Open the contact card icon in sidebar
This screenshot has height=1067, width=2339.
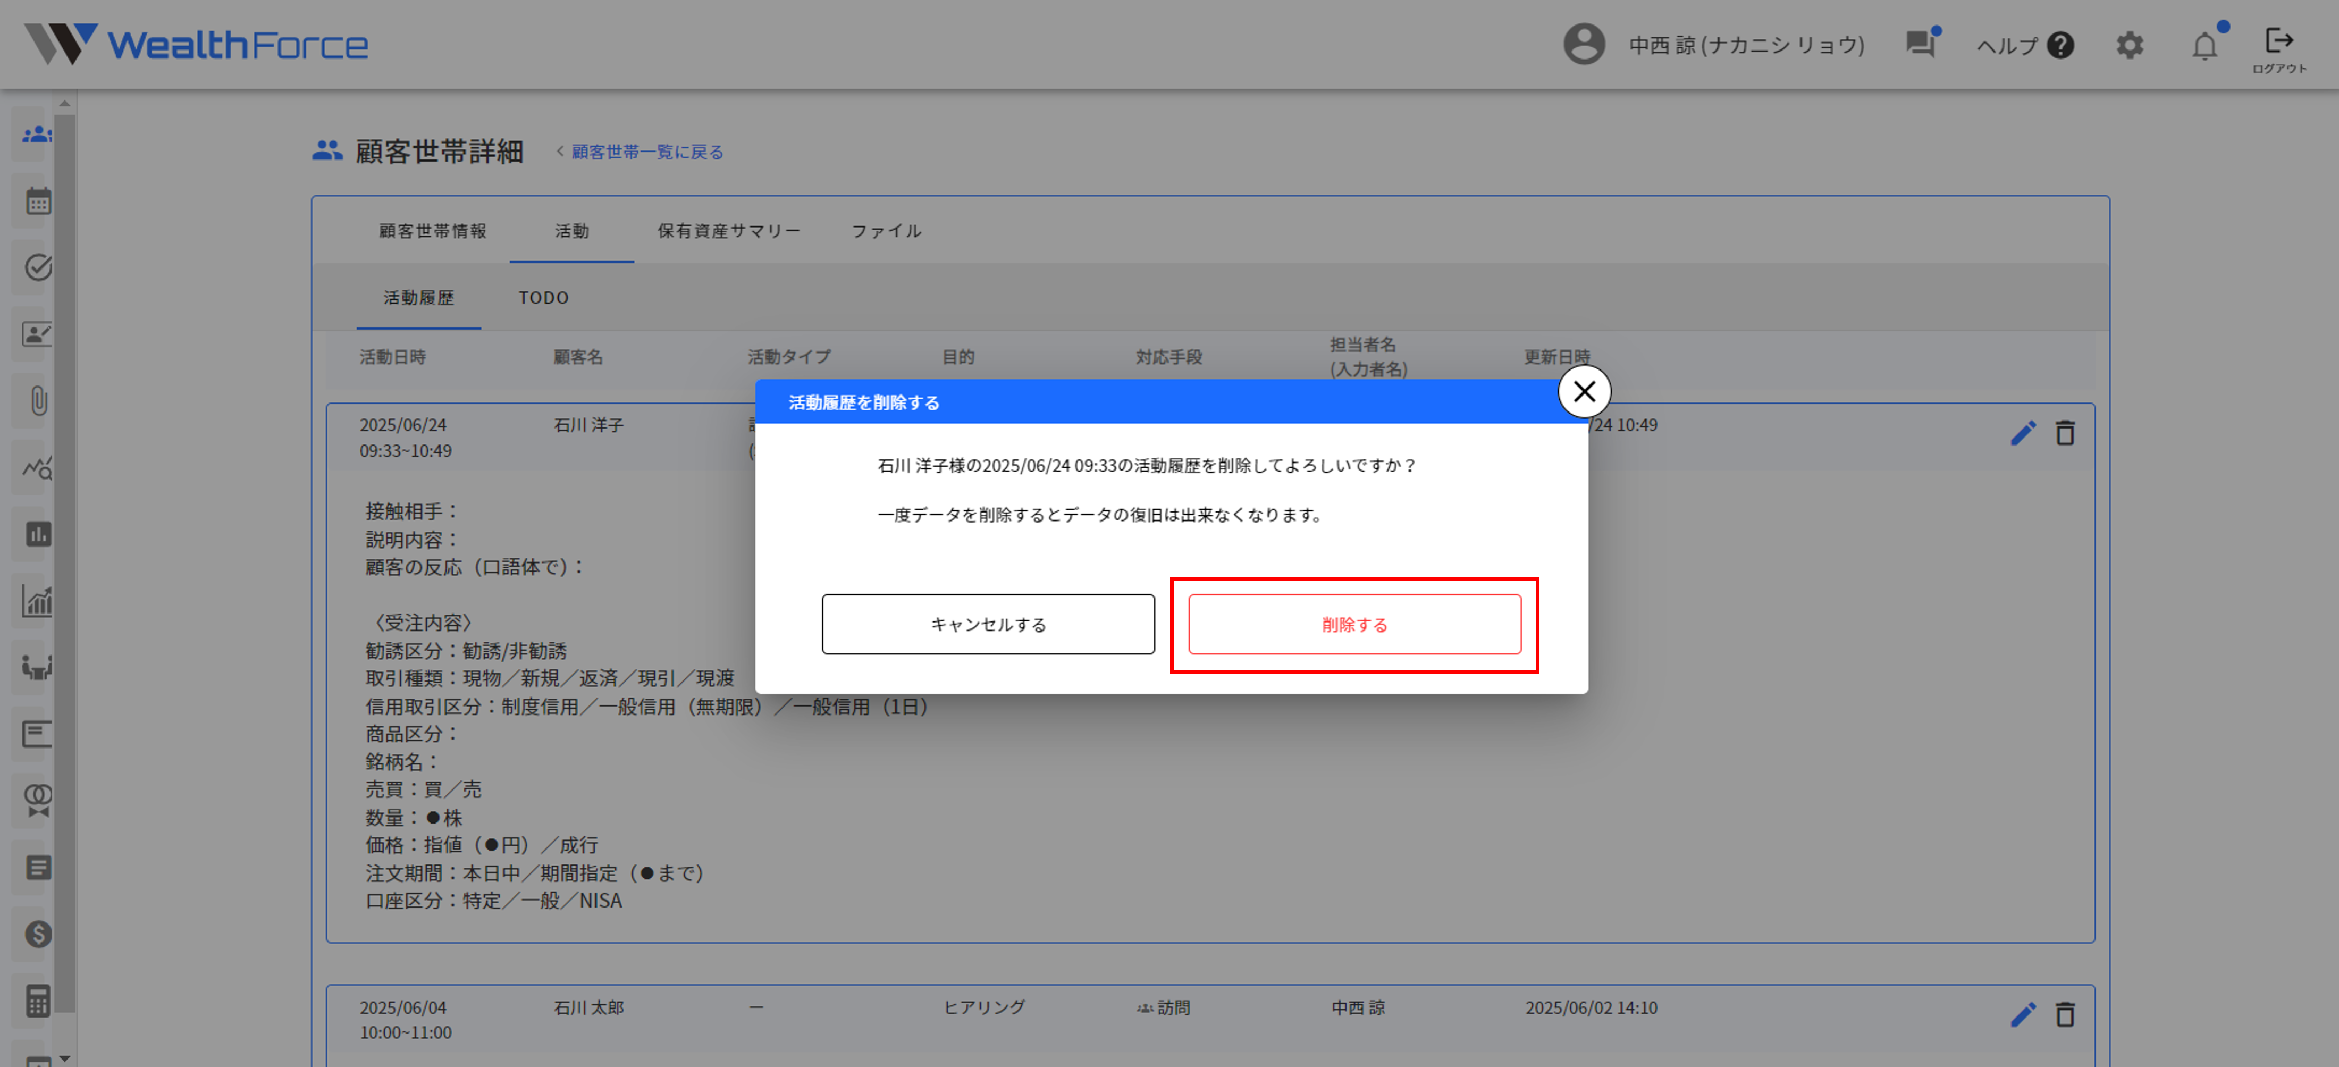tap(37, 334)
